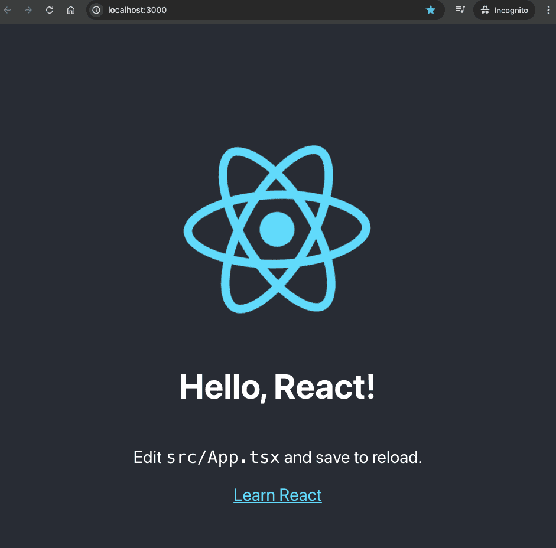Reload the localhost page
The height and width of the screenshot is (548, 556).
(x=50, y=10)
